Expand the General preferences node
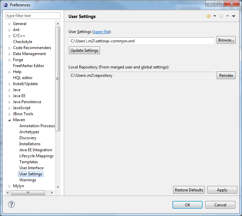 point(10,24)
